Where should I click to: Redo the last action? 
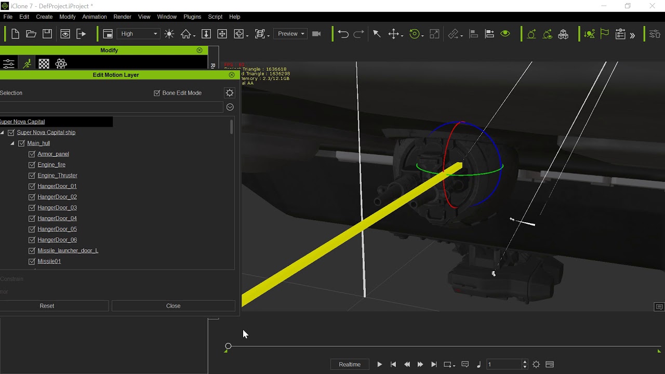pos(359,34)
